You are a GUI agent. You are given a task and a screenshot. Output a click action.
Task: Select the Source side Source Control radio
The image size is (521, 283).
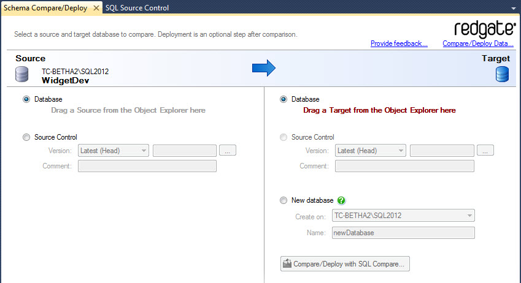point(26,137)
